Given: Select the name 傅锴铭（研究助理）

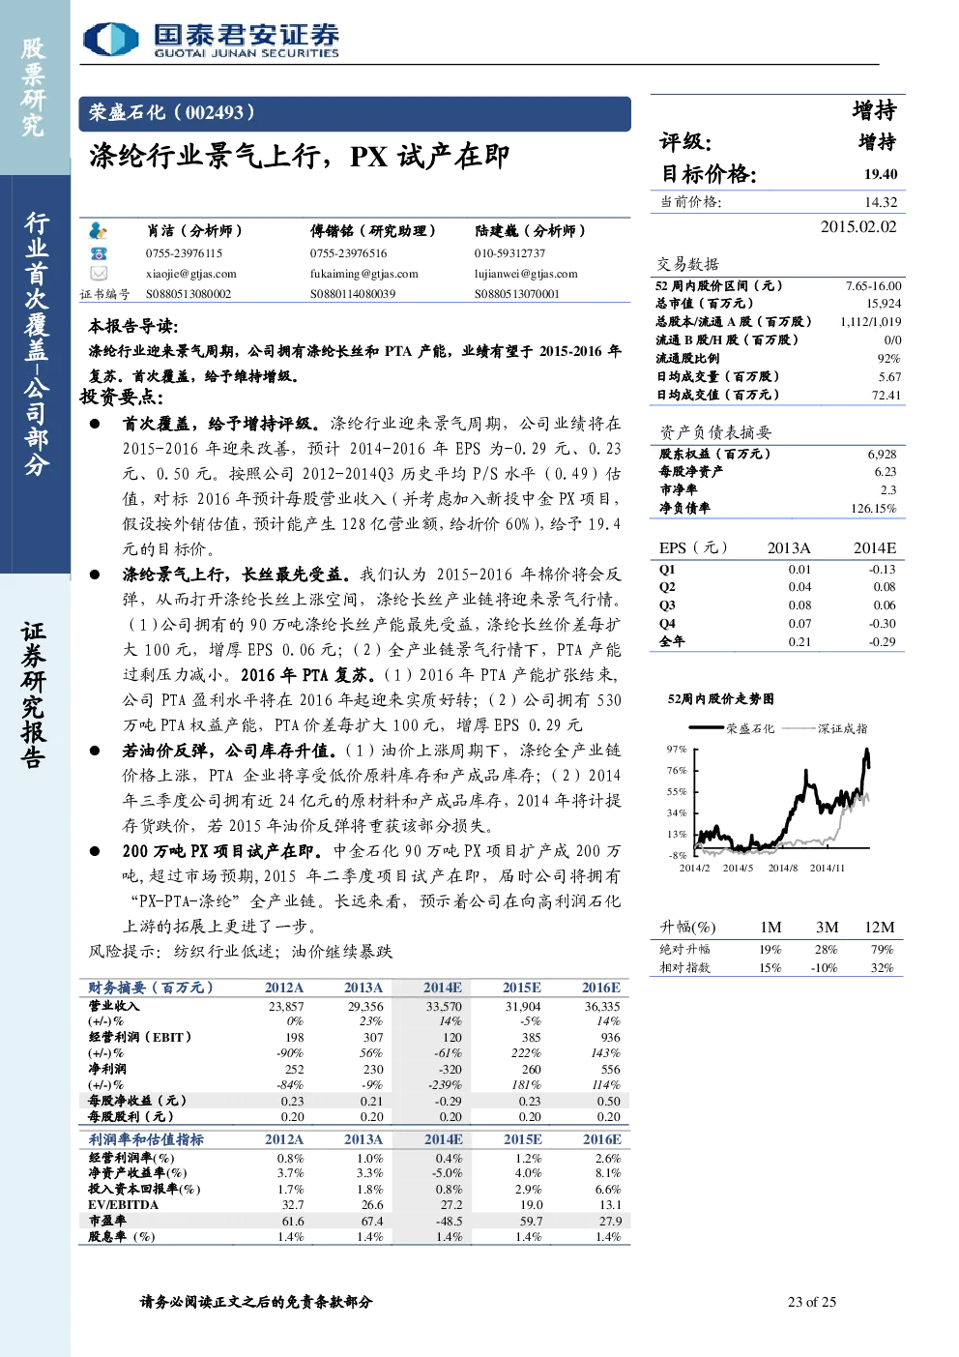Looking at the screenshot, I should coord(373,231).
